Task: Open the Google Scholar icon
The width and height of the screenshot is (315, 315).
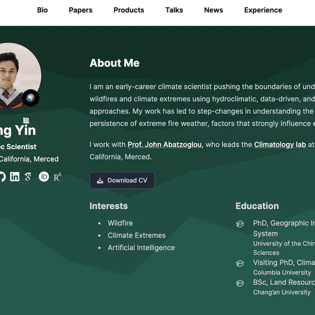Action: (x=28, y=176)
